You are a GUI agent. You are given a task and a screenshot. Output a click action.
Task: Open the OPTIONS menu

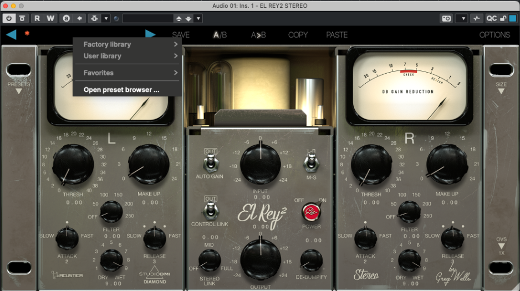494,35
